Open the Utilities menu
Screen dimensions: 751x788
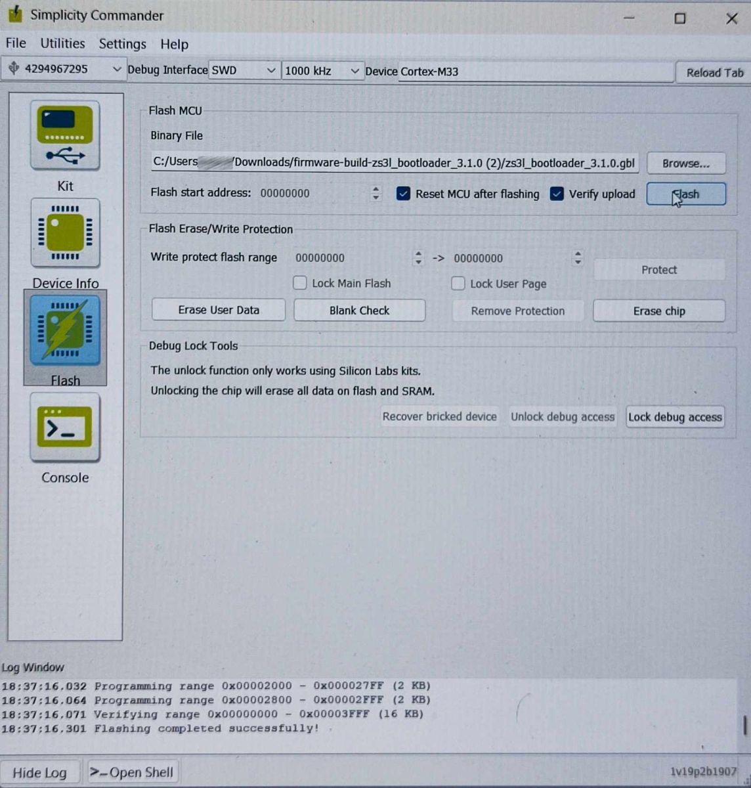click(62, 43)
